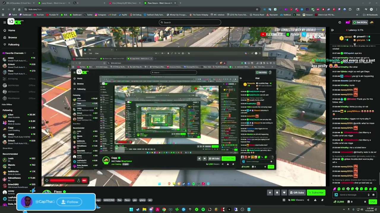Open n3on's Chat Roulette stream
380x213 pixels.
18,116
